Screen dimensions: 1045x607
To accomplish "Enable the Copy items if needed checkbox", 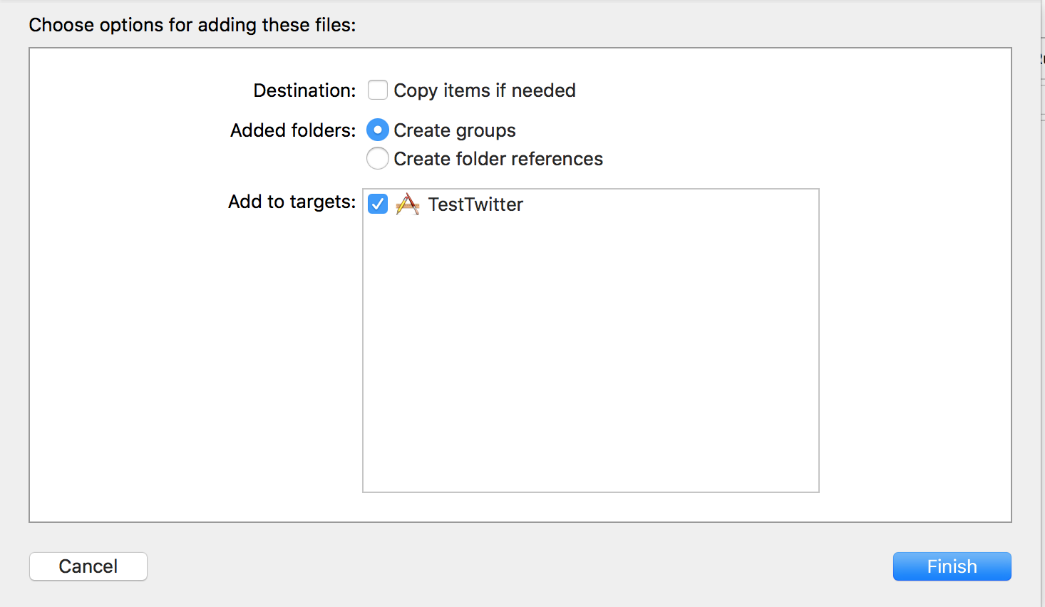I will coord(378,90).
